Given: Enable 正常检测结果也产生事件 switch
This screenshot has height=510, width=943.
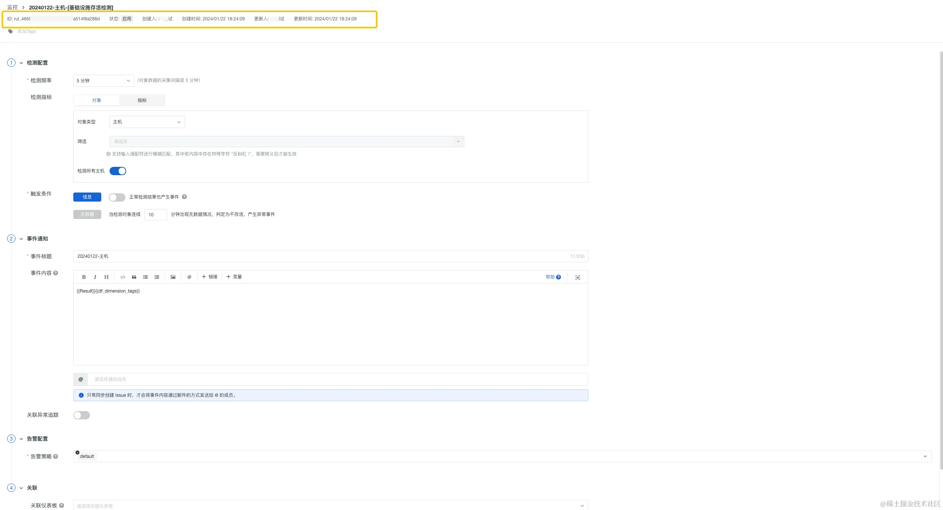Looking at the screenshot, I should 117,197.
